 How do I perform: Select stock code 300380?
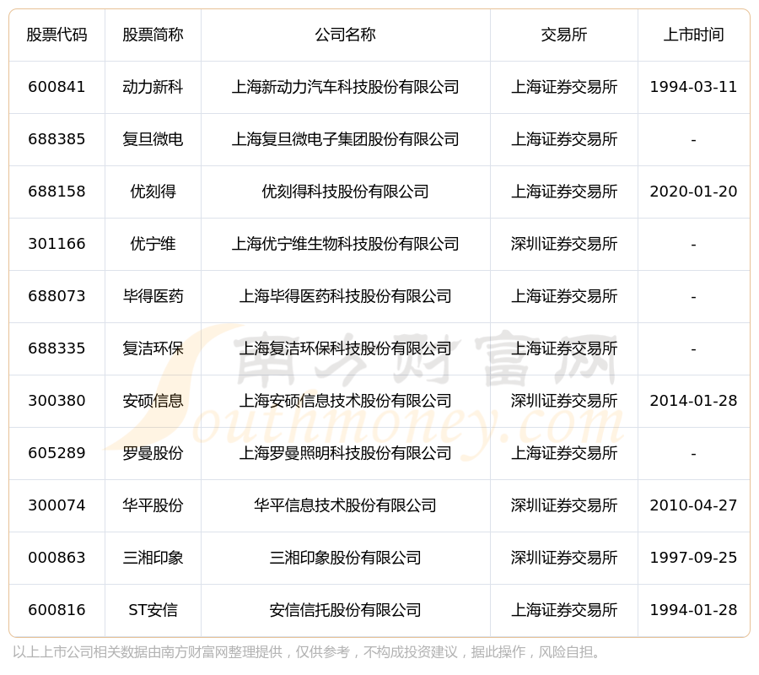(57, 401)
